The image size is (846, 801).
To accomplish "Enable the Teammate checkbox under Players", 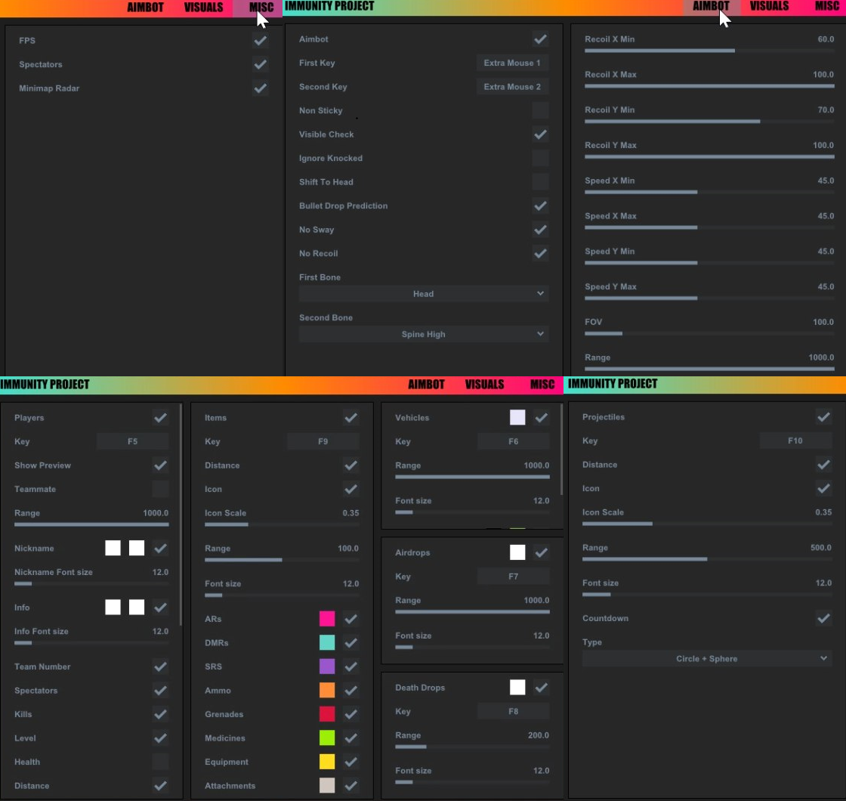I will 160,490.
